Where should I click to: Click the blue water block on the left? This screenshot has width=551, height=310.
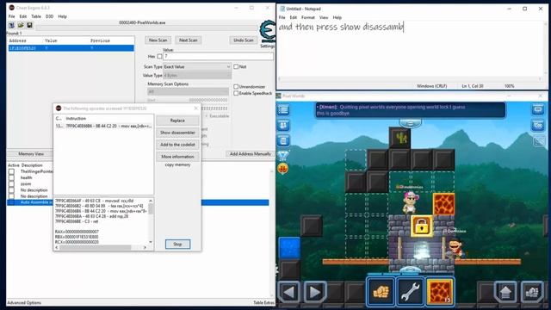[x=289, y=247]
